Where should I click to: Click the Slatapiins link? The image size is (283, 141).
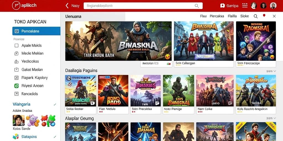tap(29, 137)
